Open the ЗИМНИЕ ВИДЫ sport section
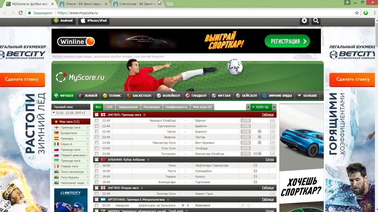The width and height of the screenshot is (378, 212). click(x=277, y=96)
